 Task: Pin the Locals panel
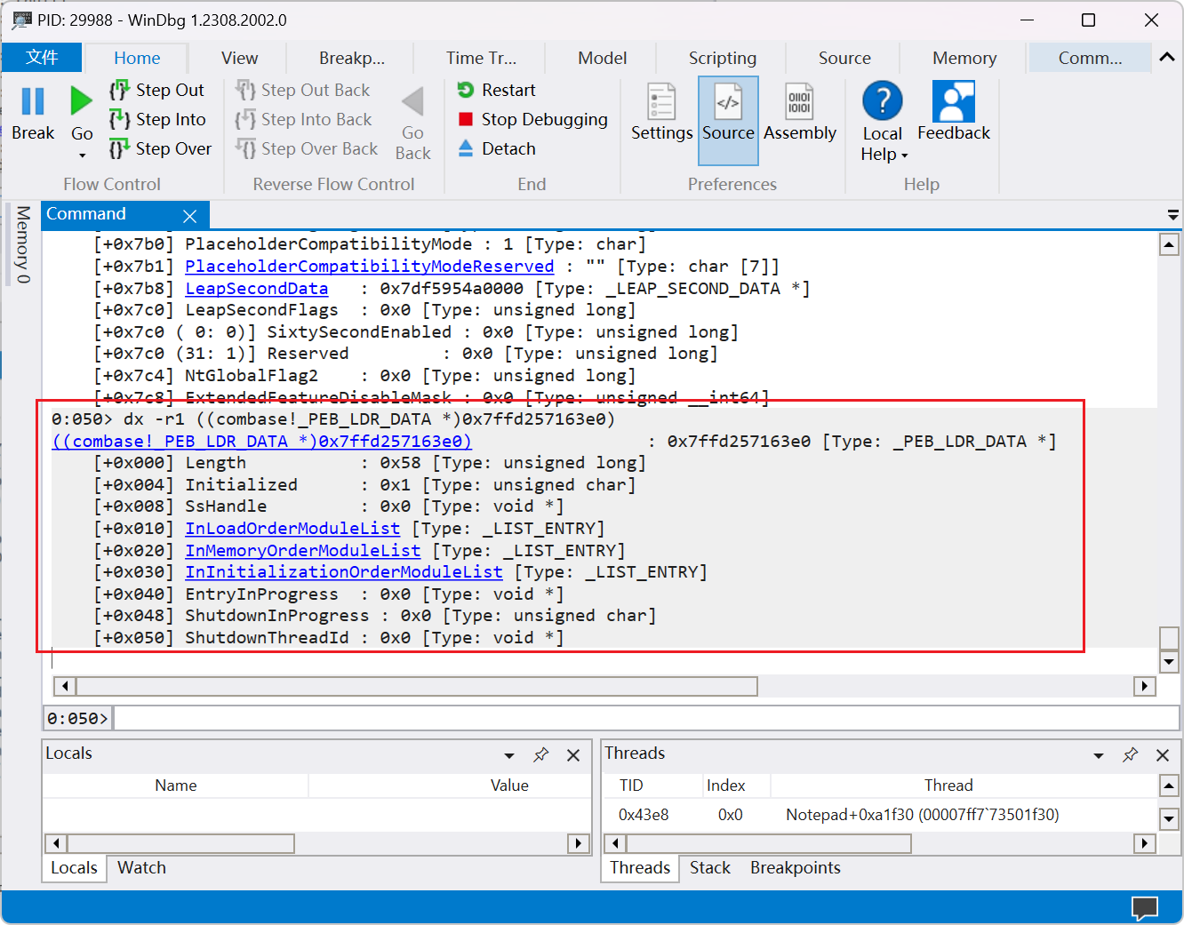540,754
